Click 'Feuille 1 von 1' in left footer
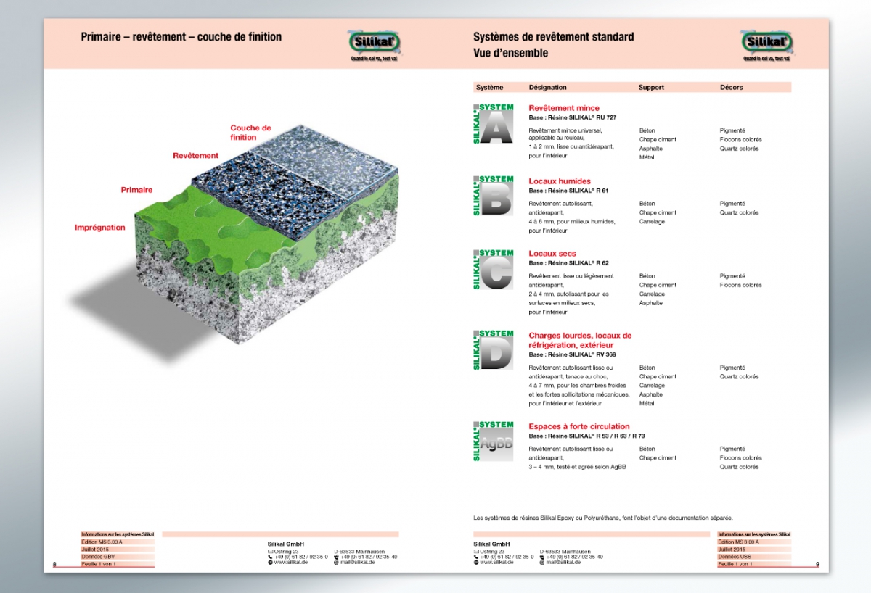The width and height of the screenshot is (871, 593). pyautogui.click(x=99, y=564)
